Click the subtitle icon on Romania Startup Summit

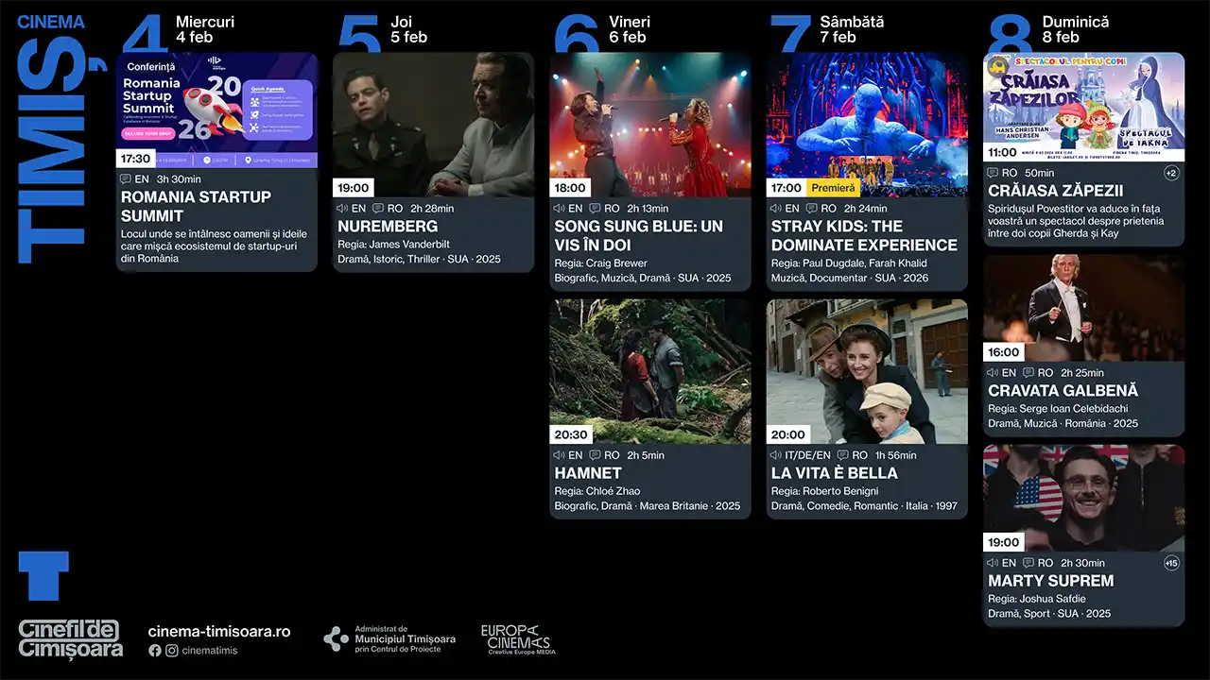tap(125, 179)
